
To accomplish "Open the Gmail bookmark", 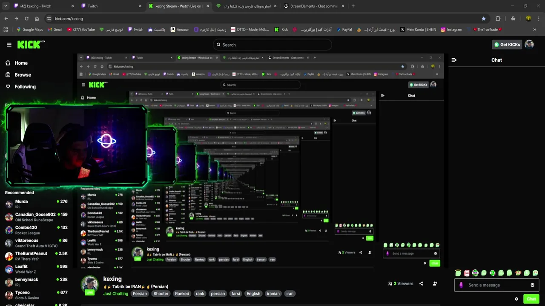I will tap(54, 30).
